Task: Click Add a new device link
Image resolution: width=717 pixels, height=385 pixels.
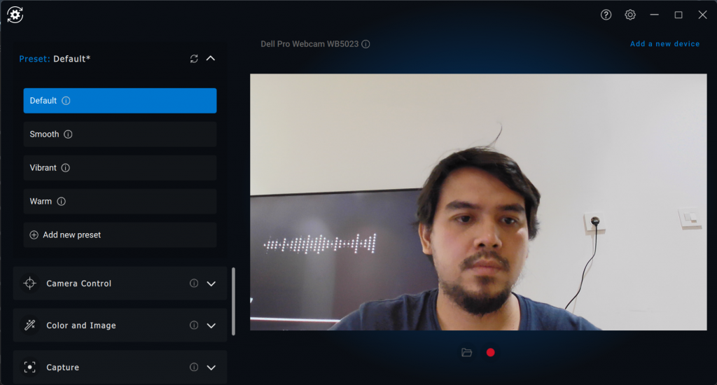Action: pos(665,44)
